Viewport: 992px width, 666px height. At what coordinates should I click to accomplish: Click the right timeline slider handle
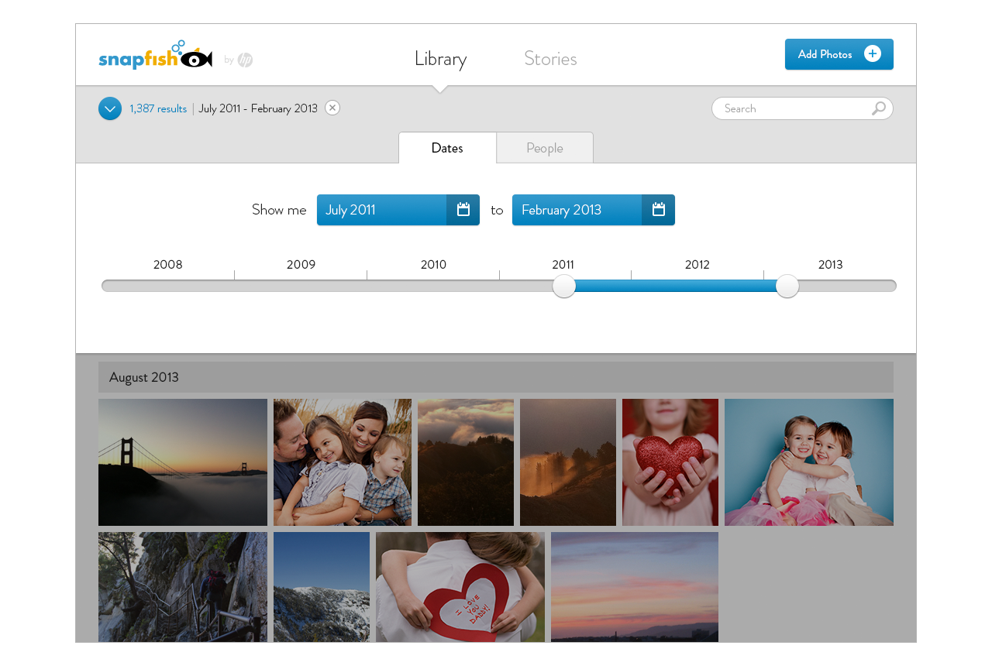[x=787, y=286]
